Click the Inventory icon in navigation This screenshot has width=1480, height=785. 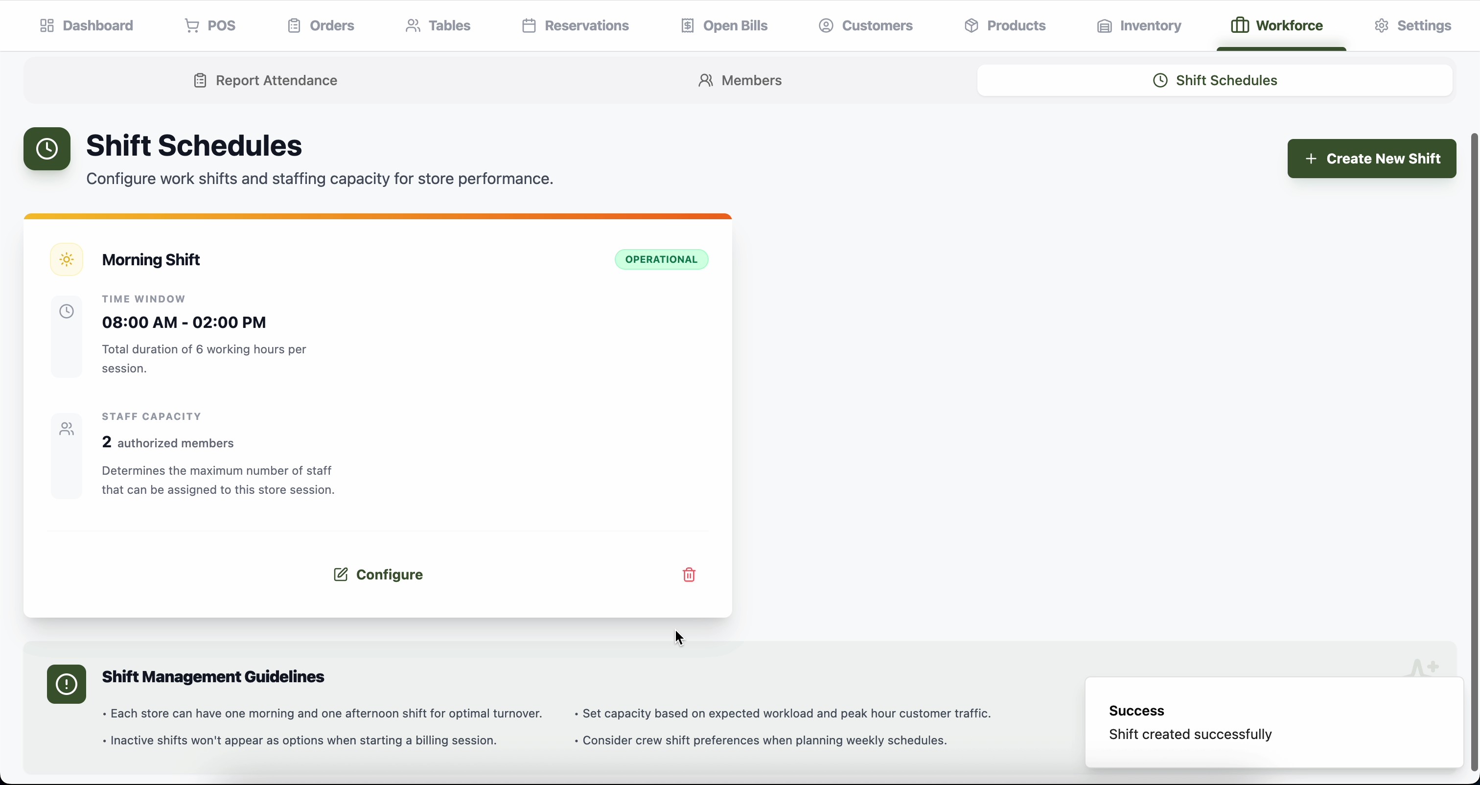[x=1104, y=26]
